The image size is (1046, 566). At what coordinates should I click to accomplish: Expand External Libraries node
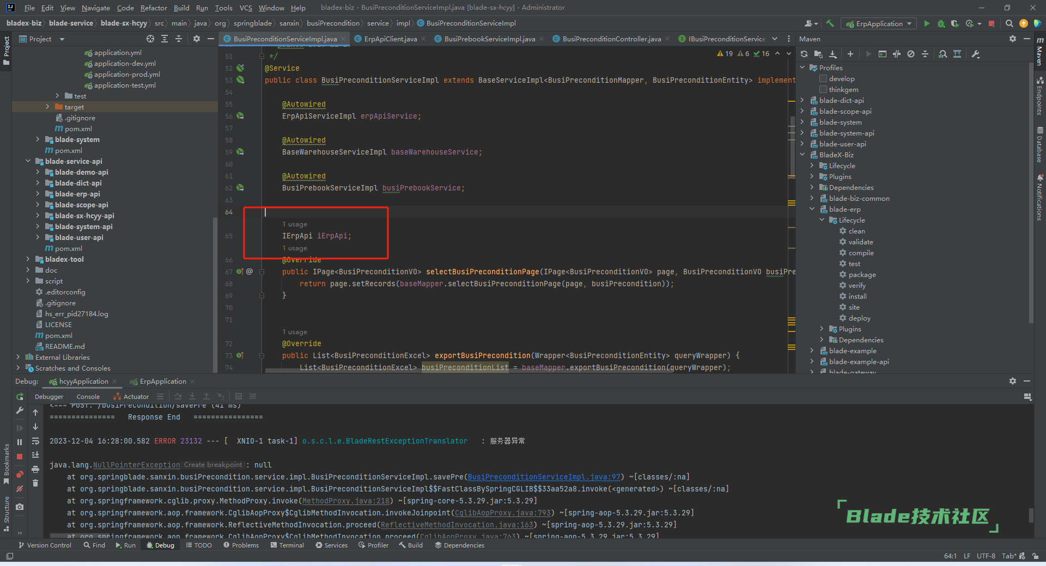[19, 357]
